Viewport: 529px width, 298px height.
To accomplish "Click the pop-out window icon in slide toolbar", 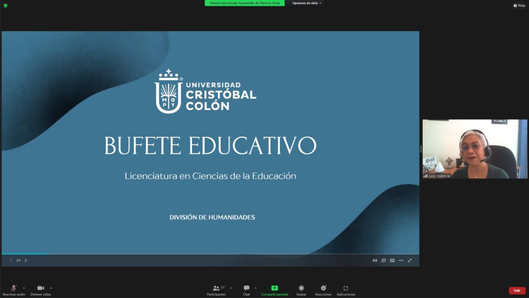I will pos(384,260).
